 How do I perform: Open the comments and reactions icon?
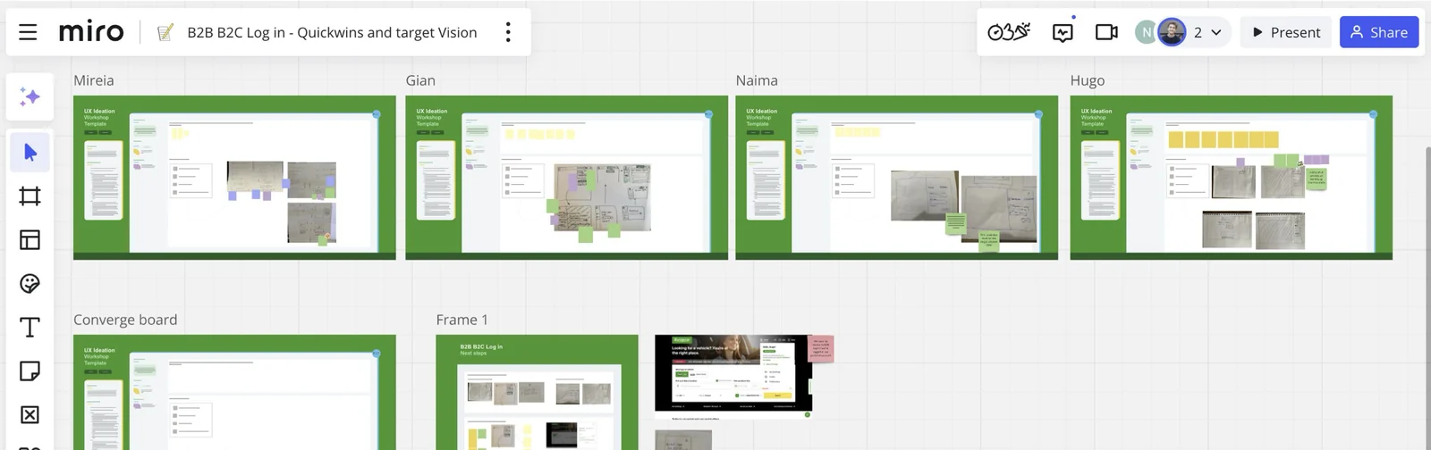pos(1063,32)
